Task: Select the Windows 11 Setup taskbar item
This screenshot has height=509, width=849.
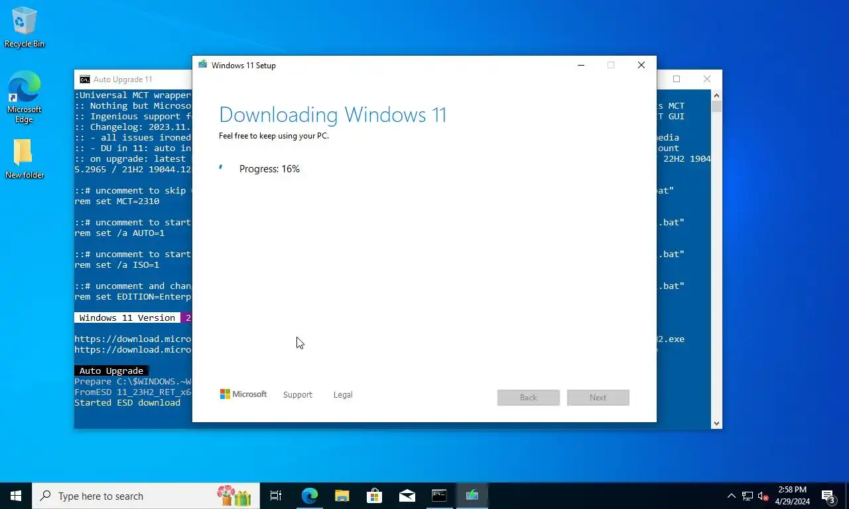Action: pos(472,496)
